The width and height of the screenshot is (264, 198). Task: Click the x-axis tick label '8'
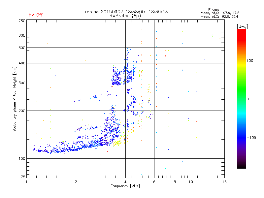coord(175,182)
